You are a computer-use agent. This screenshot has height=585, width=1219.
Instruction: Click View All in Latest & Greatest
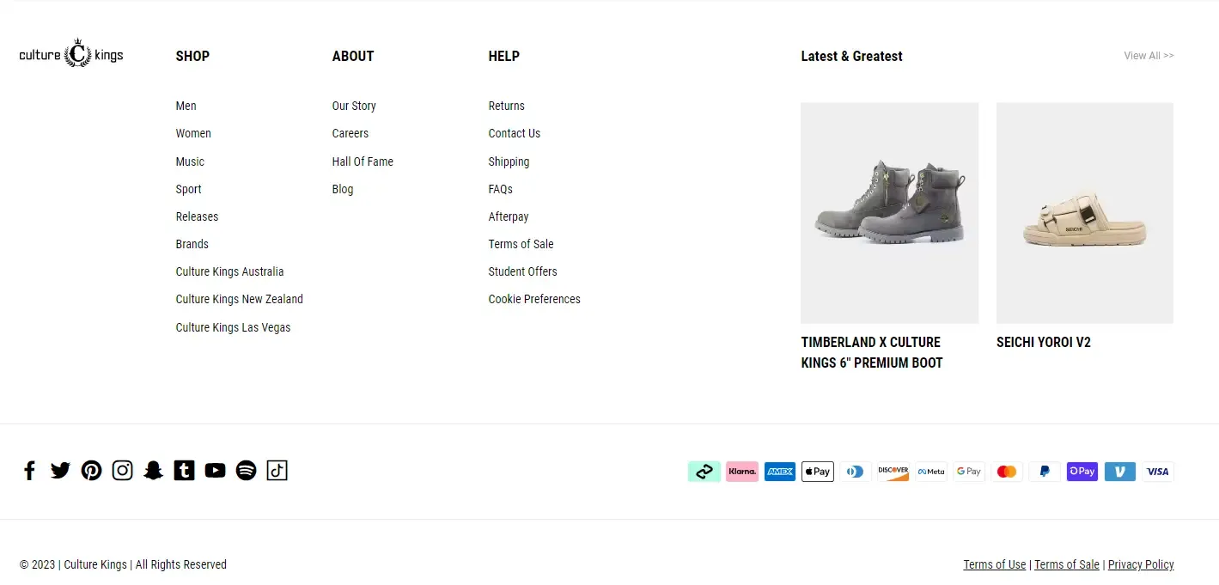click(x=1148, y=55)
